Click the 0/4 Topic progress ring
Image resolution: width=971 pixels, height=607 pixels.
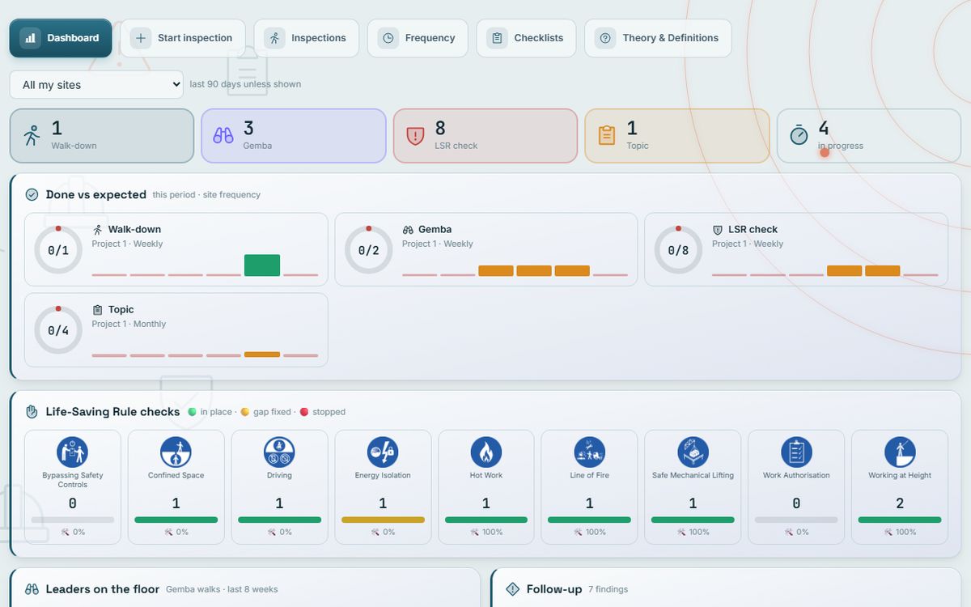point(58,330)
